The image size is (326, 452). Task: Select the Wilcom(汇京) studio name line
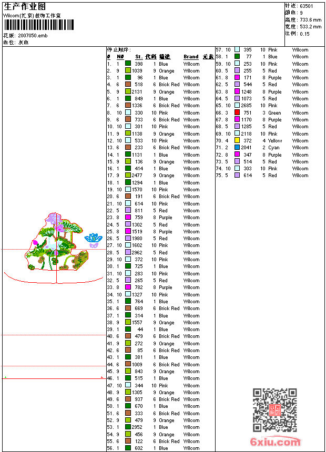click(32, 16)
